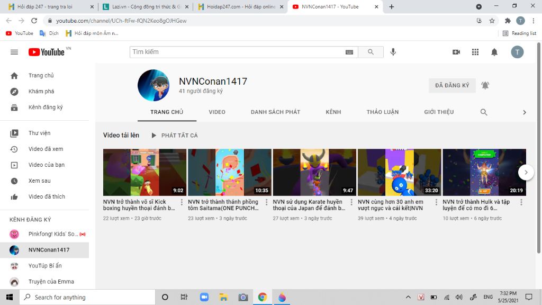Open Reading list
The image size is (542, 305).
point(519,33)
